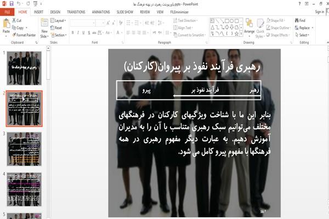
Task: Switch to the INSERT tab
Action: [38, 12]
